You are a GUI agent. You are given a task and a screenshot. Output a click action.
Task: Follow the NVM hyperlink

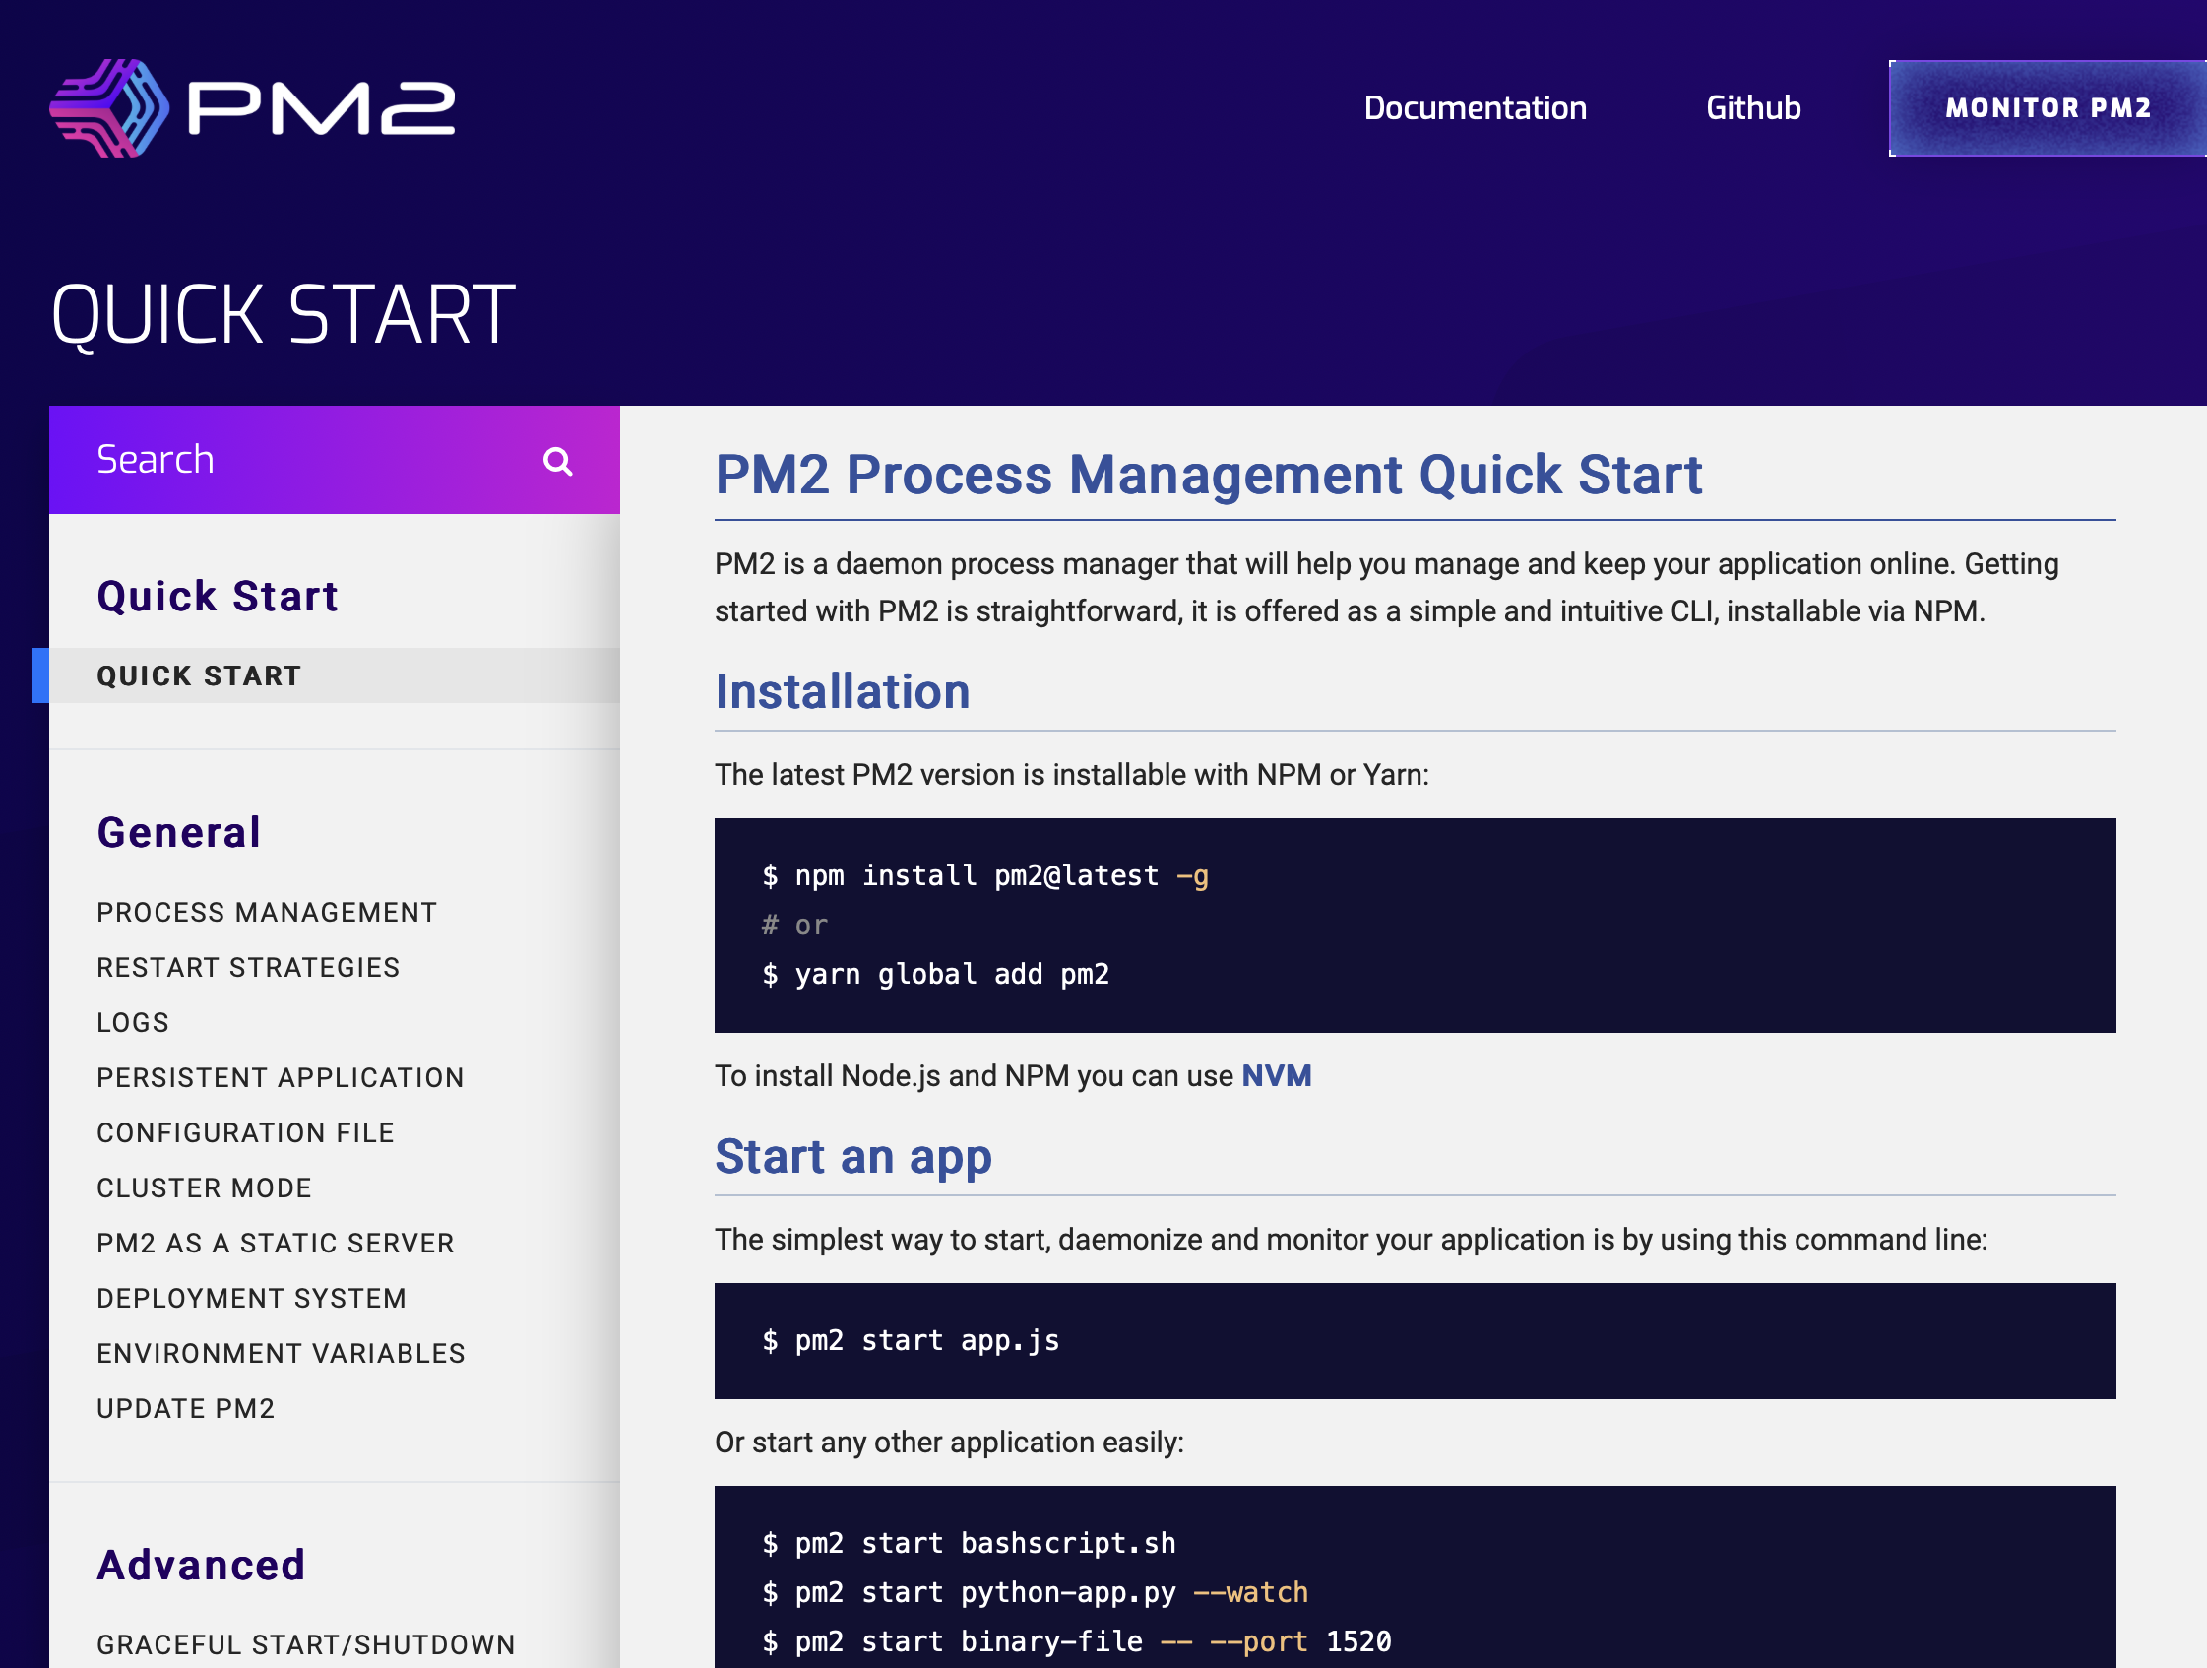point(1276,1076)
